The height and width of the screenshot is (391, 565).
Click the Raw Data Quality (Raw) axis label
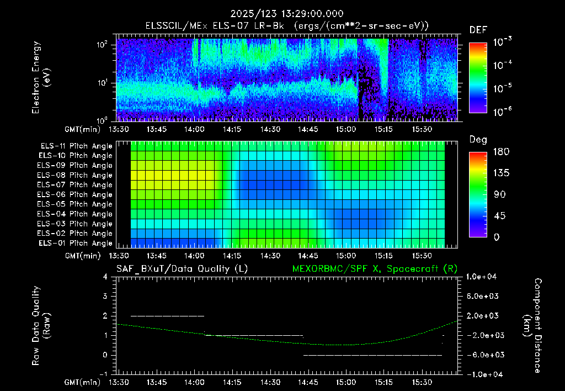click(x=41, y=326)
